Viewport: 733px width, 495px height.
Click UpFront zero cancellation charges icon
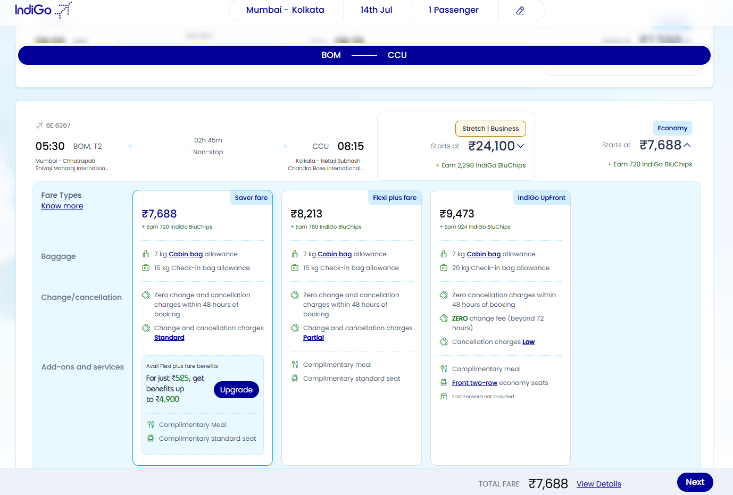click(x=444, y=295)
